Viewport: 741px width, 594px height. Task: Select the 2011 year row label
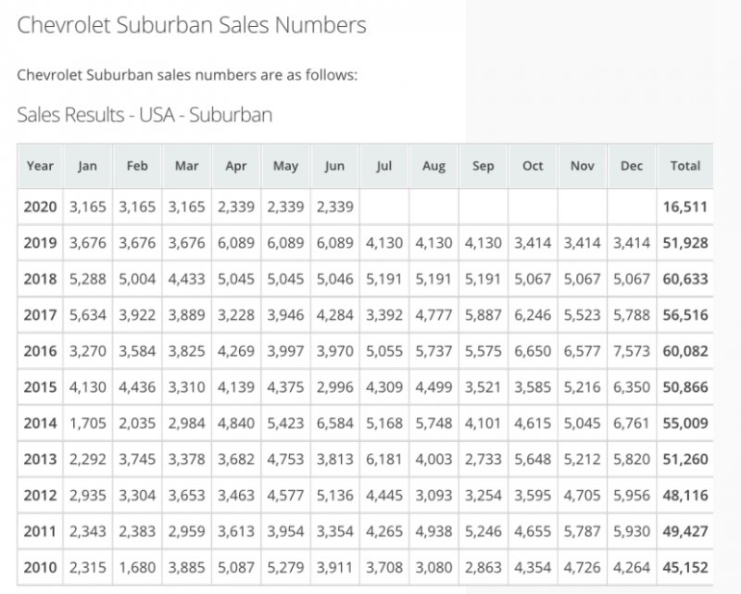coord(40,532)
